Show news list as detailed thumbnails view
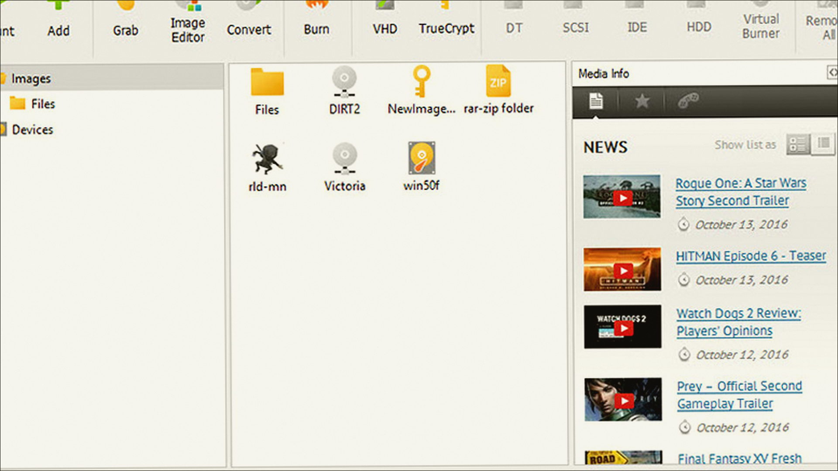 pyautogui.click(x=798, y=144)
